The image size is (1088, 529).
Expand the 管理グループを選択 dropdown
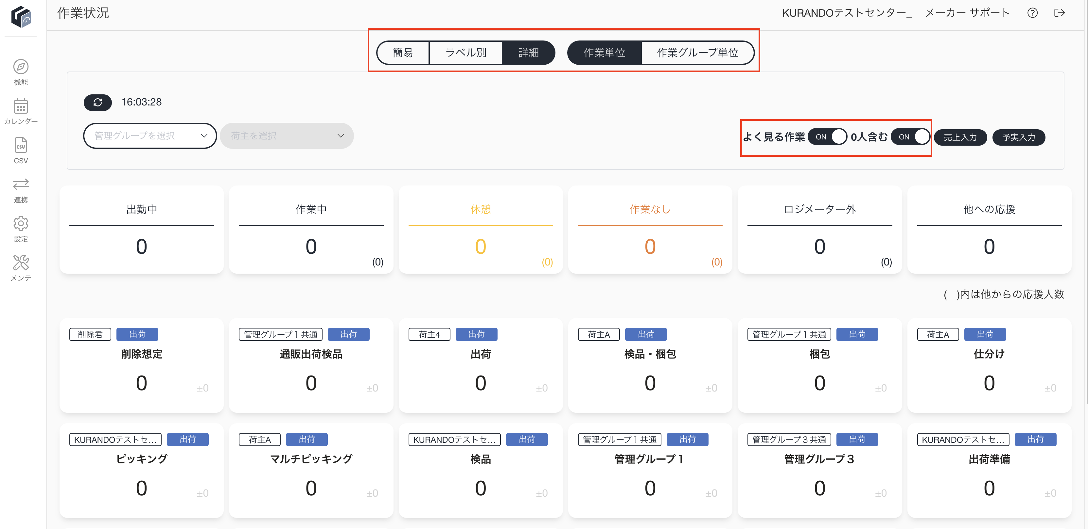[x=150, y=136]
